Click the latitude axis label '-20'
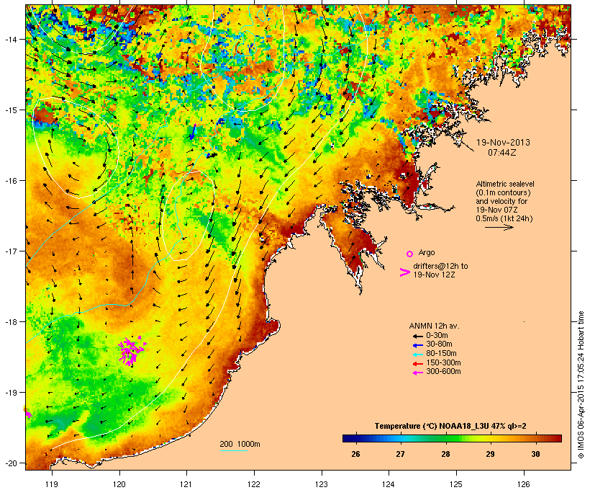 [10, 463]
